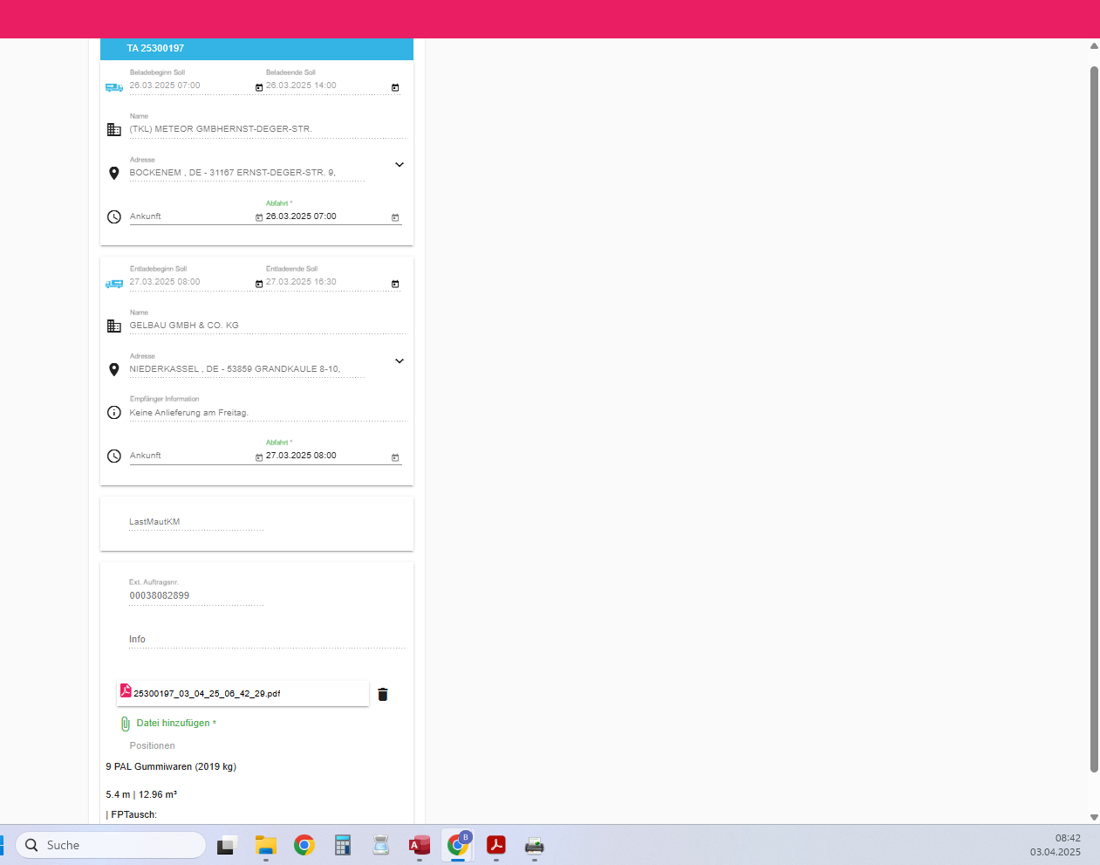This screenshot has width=1100, height=865.
Task: Open calendar for loading Ankunft field
Action: click(x=259, y=217)
